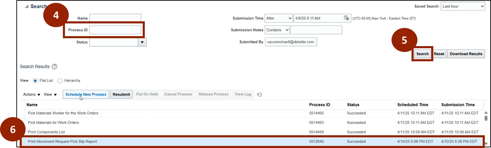Image resolution: width=491 pixels, height=148 pixels.
Task: Click Process ID 5514458 cell
Action: pos(317,132)
